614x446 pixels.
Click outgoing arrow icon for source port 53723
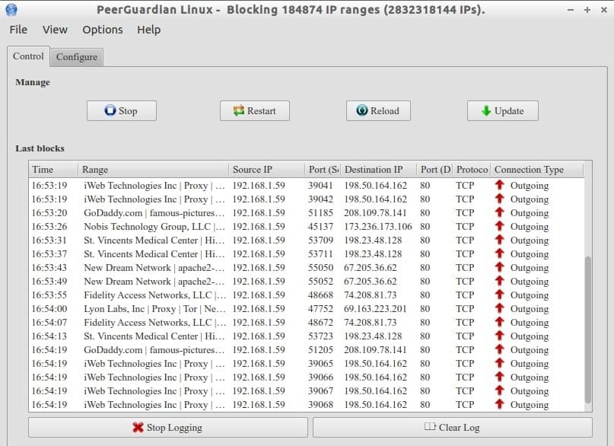[499, 336]
